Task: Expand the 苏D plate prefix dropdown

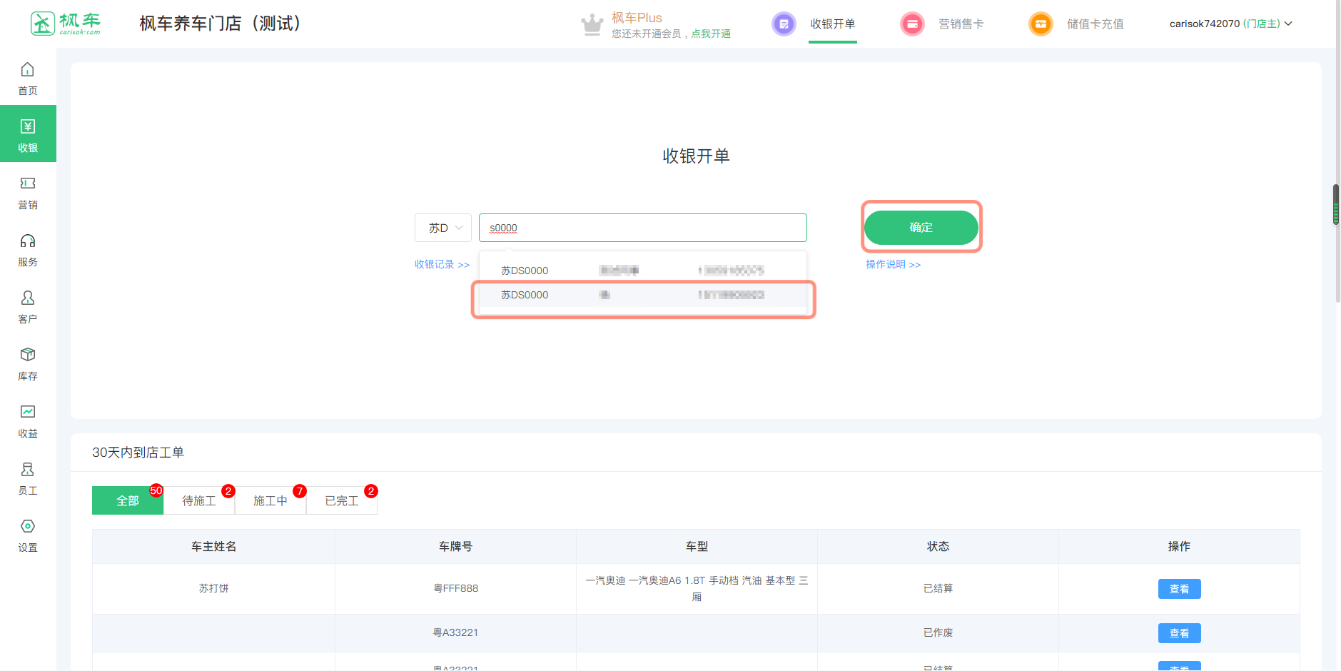Action: click(x=442, y=228)
